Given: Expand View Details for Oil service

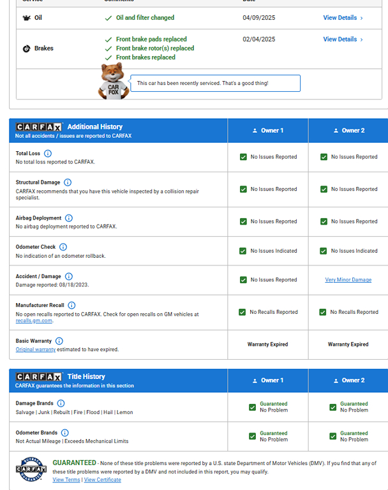Looking at the screenshot, I should 343,18.
